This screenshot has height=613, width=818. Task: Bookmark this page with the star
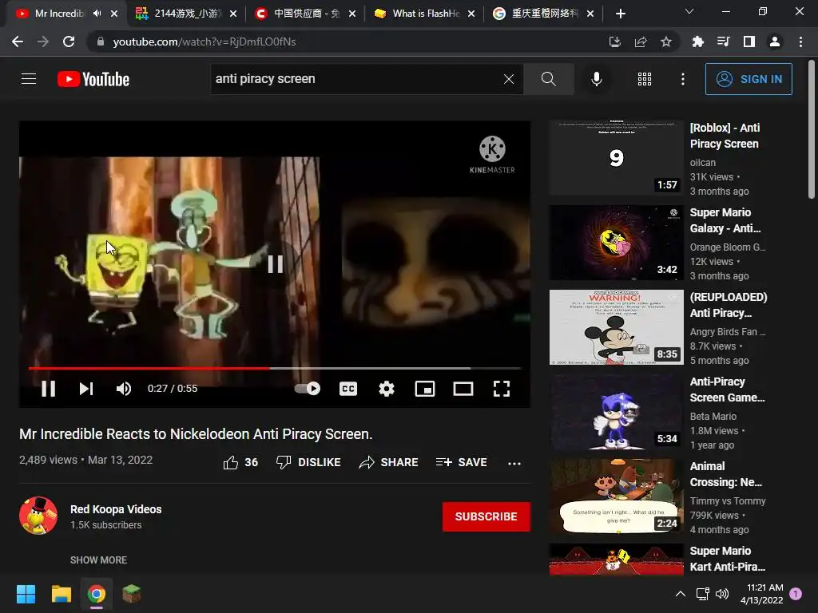coord(665,42)
